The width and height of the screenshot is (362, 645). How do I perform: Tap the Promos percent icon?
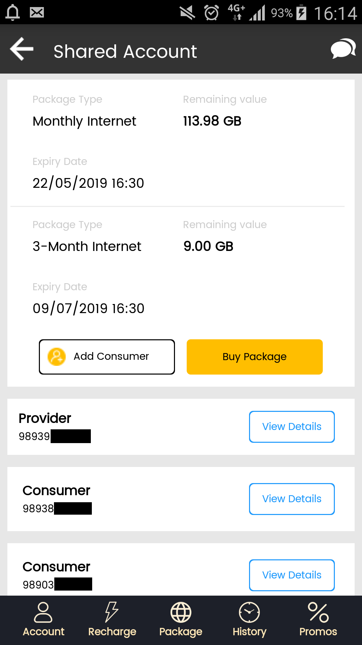coord(318,612)
